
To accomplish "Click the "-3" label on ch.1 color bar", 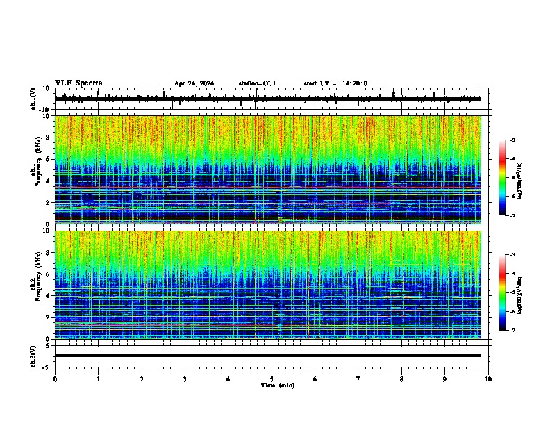I will click(x=512, y=140).
